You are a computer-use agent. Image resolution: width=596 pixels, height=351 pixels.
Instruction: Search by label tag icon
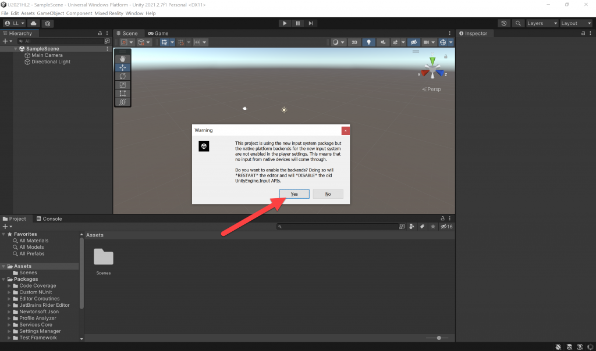422,227
